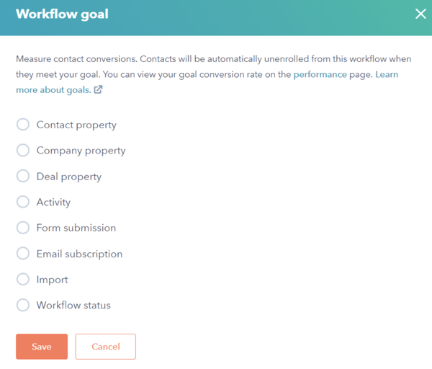Screen dimensions: 432x369
Task: Click the Email subscription label text
Action: (79, 254)
